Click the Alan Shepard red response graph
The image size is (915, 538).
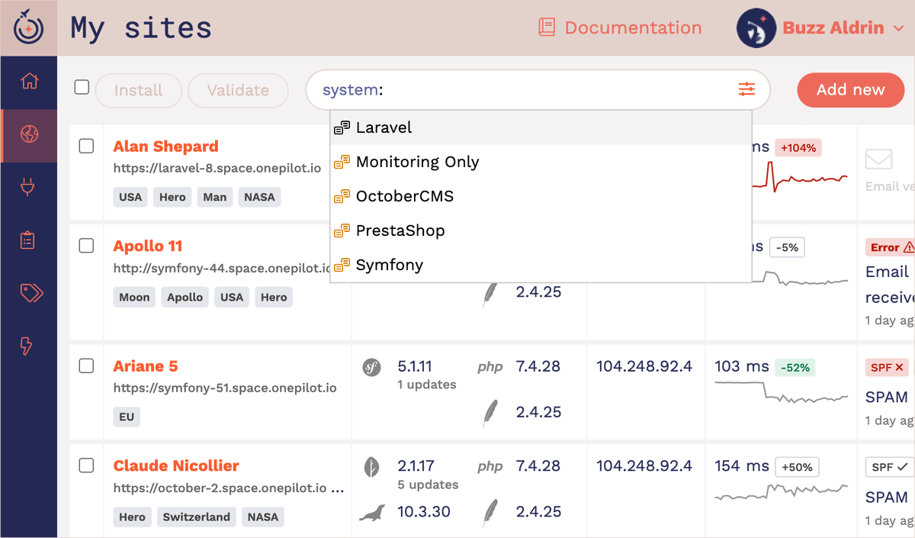click(x=799, y=178)
